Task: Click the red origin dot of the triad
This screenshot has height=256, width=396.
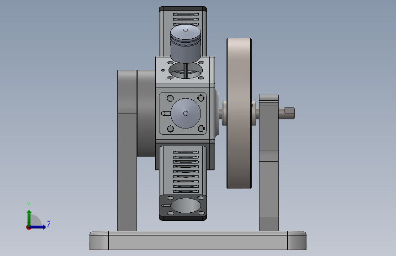Action: 28,227
